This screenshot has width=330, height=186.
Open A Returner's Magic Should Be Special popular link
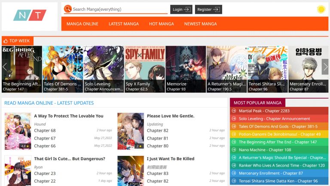coord(282,158)
